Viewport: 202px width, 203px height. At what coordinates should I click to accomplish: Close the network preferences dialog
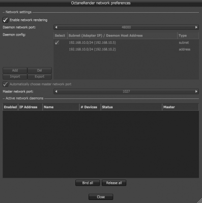(x=101, y=197)
